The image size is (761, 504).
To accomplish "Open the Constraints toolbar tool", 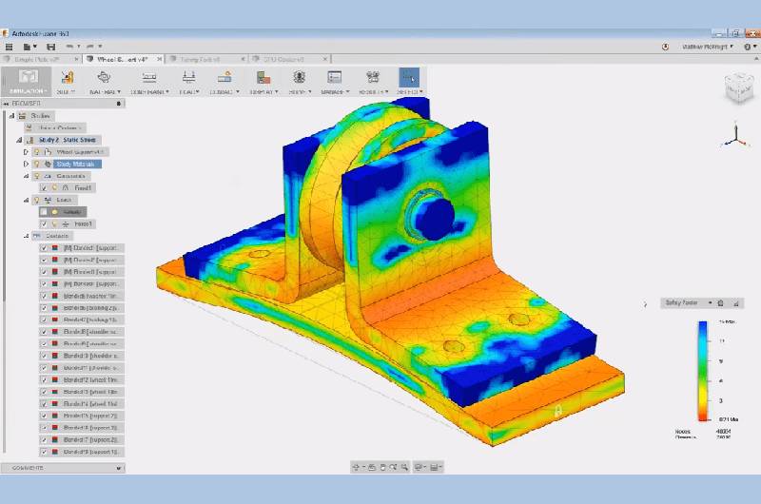I will pos(149,82).
